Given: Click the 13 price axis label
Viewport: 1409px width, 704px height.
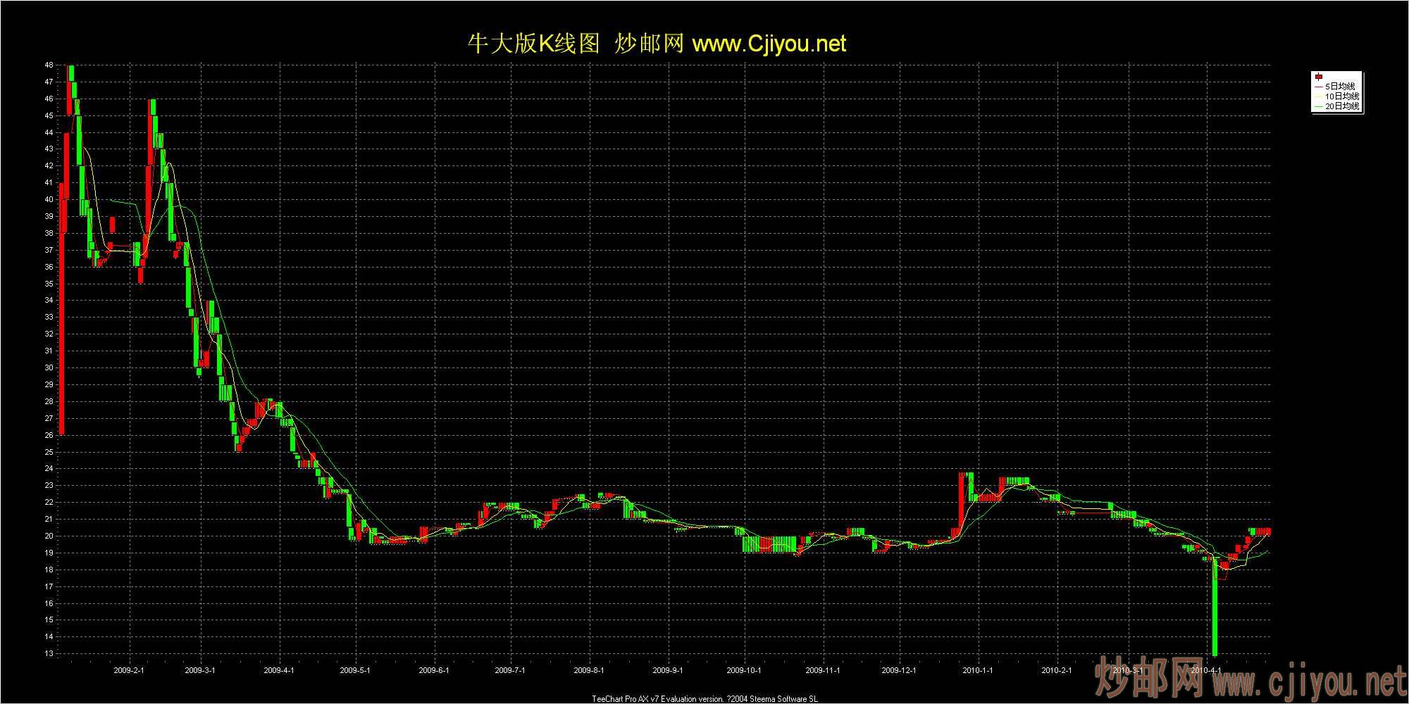Looking at the screenshot, I should [x=49, y=653].
